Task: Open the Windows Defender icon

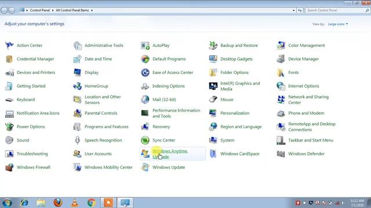Action: click(281, 154)
